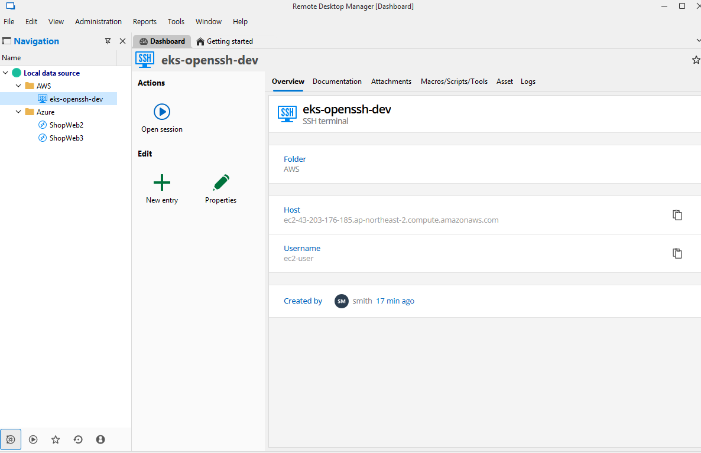
Task: Open the Administration menu
Action: coord(98,21)
